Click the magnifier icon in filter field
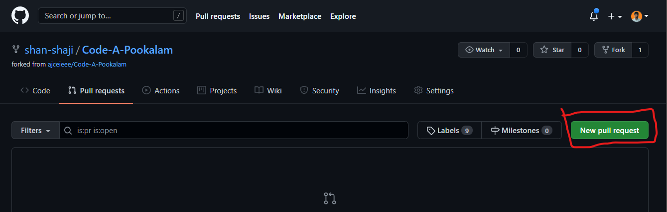667x212 pixels. coord(69,131)
